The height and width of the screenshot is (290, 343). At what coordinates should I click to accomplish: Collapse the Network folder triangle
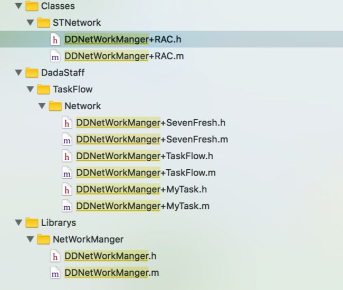(42, 106)
